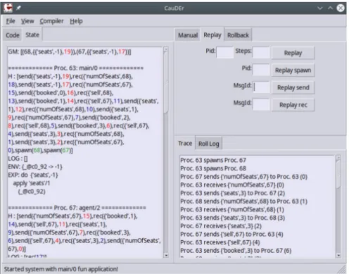Click the 'spawn(68),spawn(67)' history line

pyautogui.click(x=40, y=150)
